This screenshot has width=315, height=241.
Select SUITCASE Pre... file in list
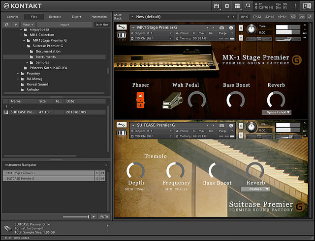[x=55, y=112]
